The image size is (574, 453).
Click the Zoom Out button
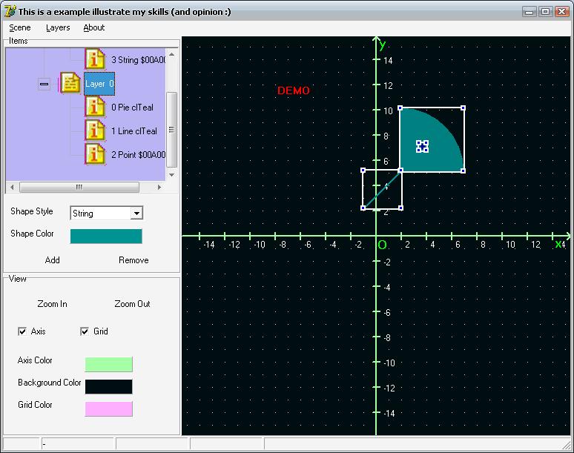coord(132,304)
